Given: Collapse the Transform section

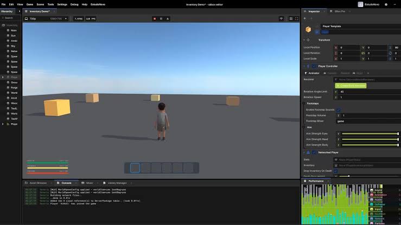Looking at the screenshot, I should [x=304, y=40].
